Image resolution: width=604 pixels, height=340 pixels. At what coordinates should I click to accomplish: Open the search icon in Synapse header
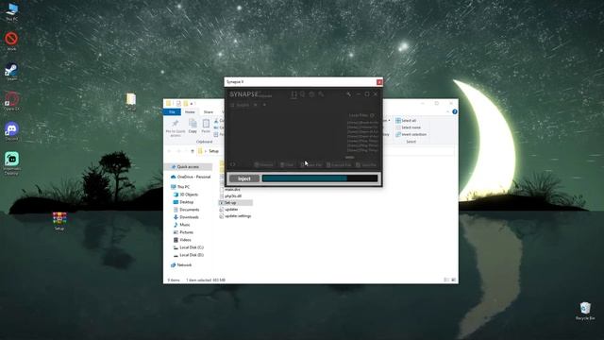302,94
